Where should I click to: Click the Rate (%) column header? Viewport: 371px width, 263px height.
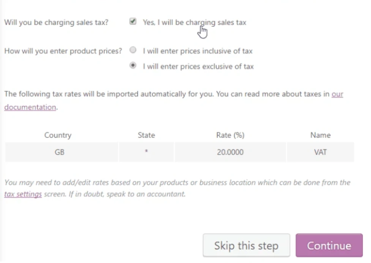pyautogui.click(x=230, y=135)
